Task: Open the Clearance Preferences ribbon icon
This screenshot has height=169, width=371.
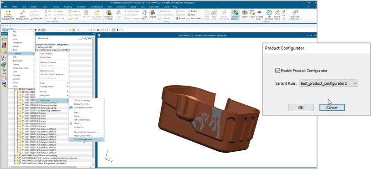Action: coord(295,15)
